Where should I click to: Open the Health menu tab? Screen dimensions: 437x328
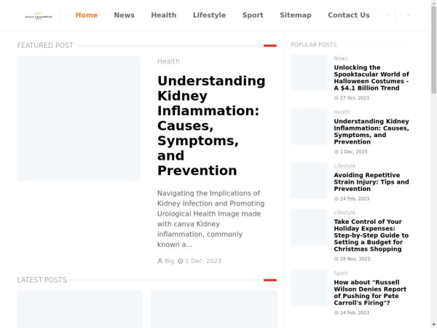[x=163, y=15]
